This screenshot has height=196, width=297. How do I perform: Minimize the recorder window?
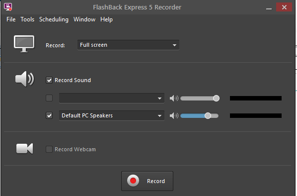[x=269, y=7]
